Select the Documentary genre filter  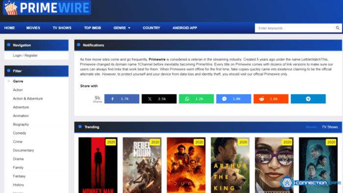pyautogui.click(x=23, y=150)
